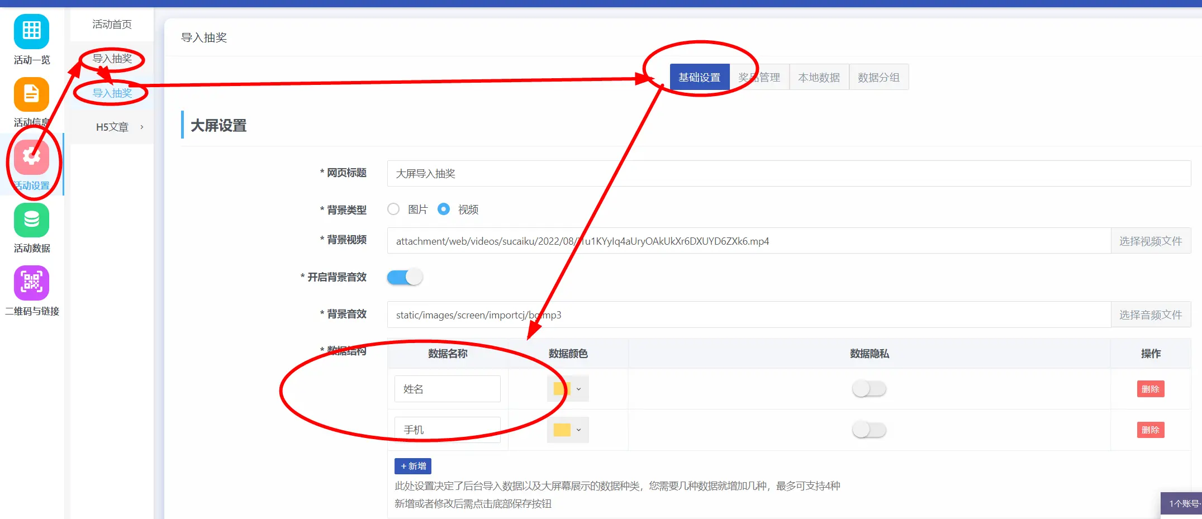Click the 选择视频文件 button

coord(1150,241)
